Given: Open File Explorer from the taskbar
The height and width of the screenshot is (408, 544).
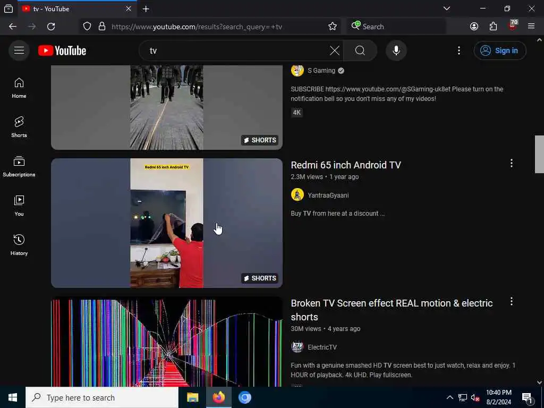Looking at the screenshot, I should coord(192,397).
